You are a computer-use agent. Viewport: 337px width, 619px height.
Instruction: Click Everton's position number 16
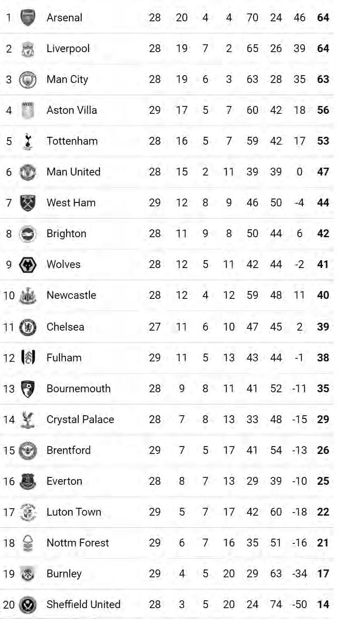tap(9, 481)
